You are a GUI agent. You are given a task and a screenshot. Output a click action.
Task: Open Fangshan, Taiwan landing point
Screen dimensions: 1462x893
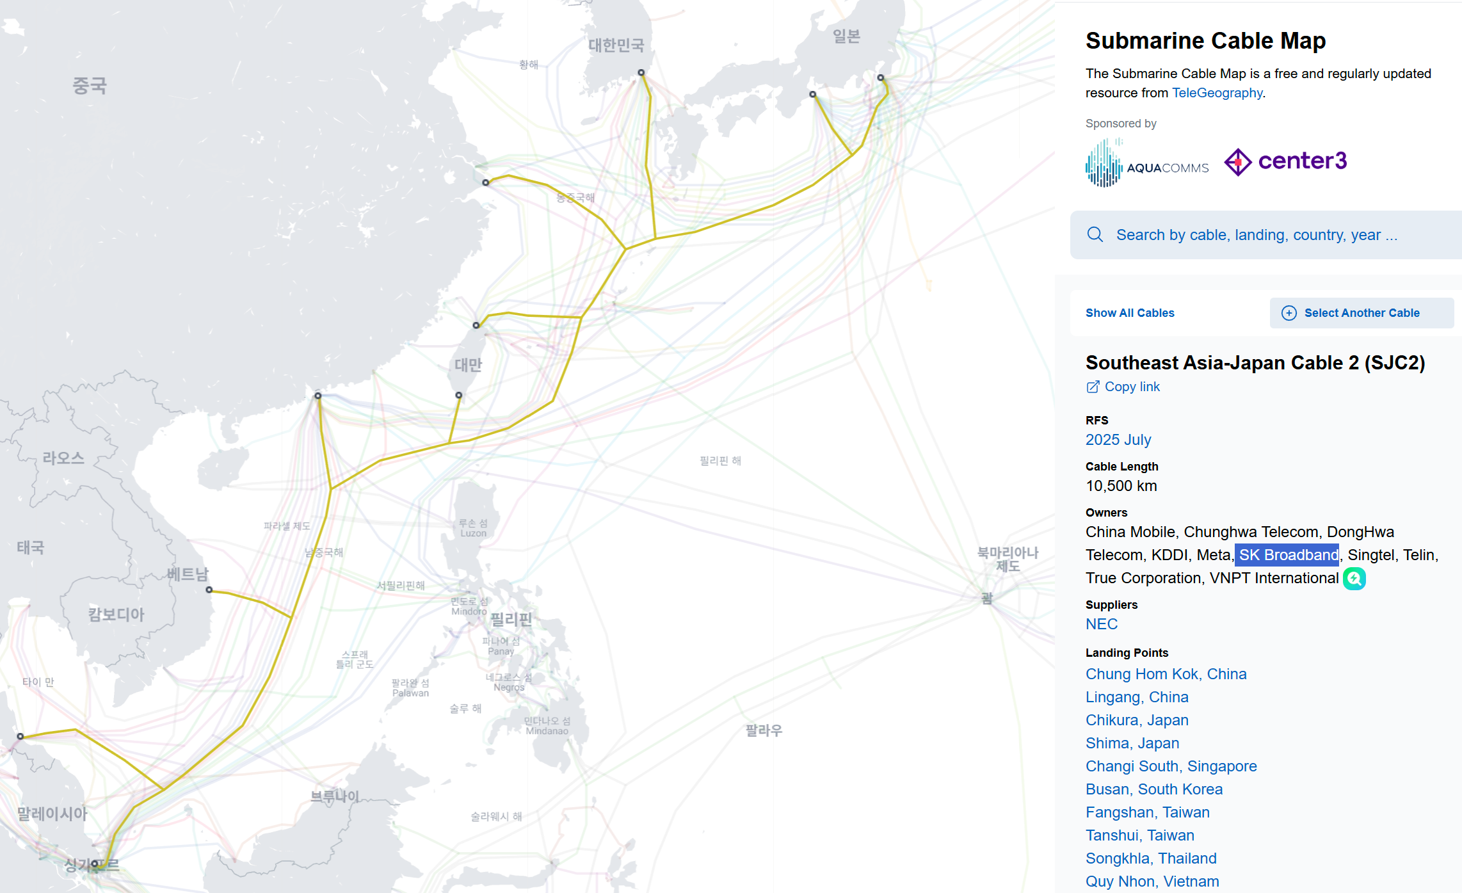(x=1148, y=812)
